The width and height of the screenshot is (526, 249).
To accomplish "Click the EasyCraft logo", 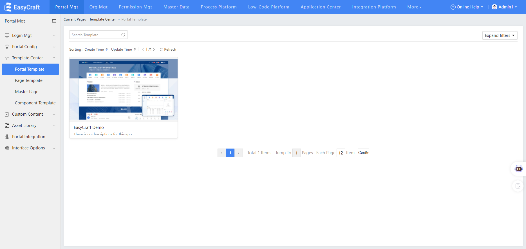I will pos(22,7).
